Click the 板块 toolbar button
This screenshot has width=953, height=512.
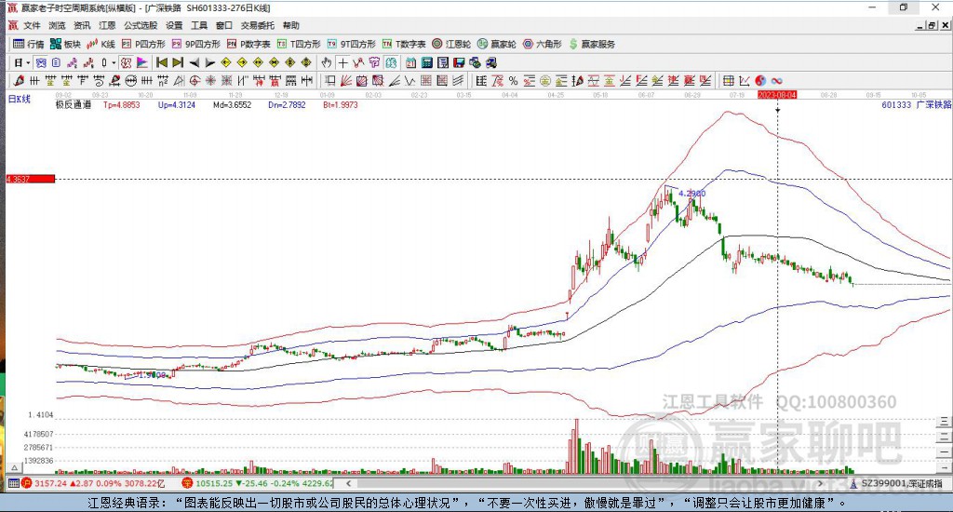pyautogui.click(x=65, y=44)
